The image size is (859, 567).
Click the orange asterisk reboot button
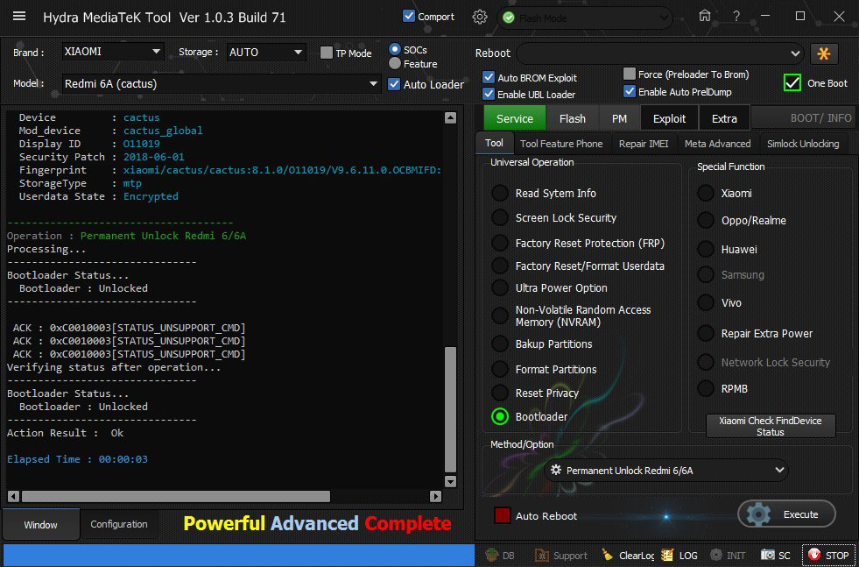[824, 53]
